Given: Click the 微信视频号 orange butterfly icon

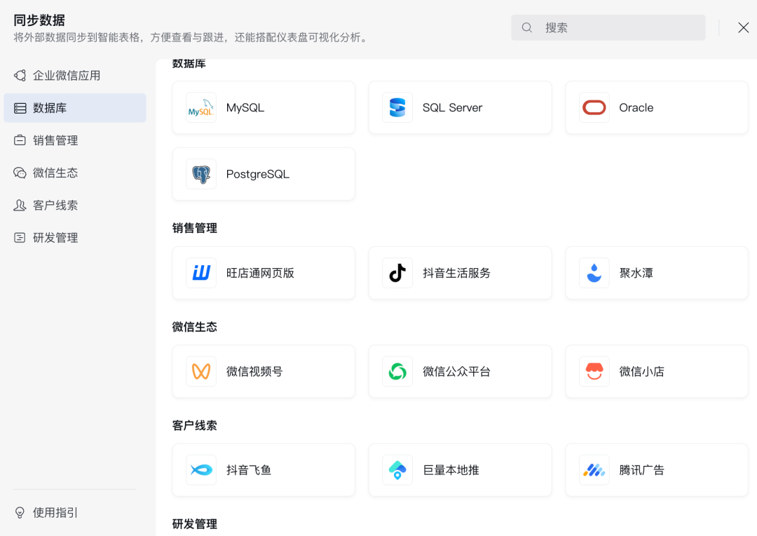Looking at the screenshot, I should point(201,371).
